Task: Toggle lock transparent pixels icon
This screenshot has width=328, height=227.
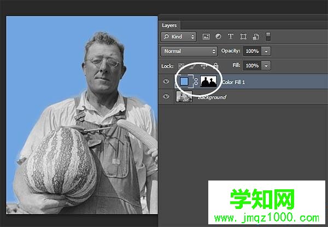Action: [181, 66]
